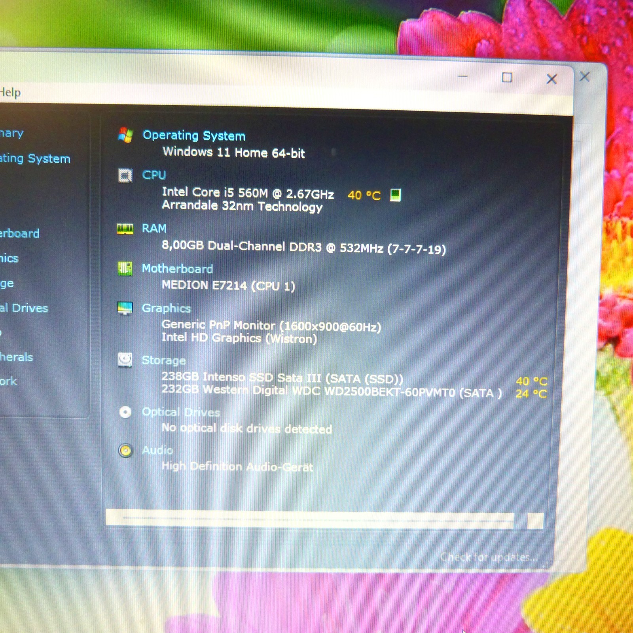Select Summary in the sidebar
Screen dimensions: 633x633
[11, 133]
